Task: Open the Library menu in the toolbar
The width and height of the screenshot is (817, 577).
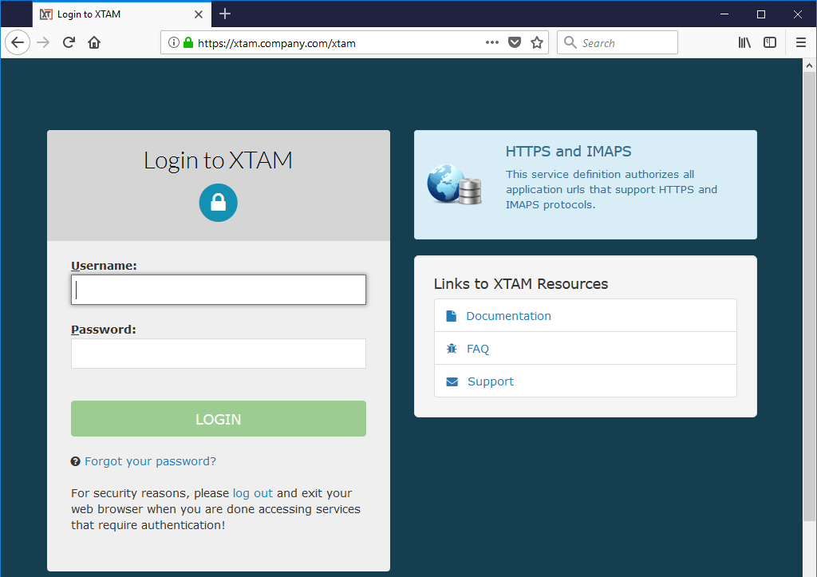Action: (744, 42)
